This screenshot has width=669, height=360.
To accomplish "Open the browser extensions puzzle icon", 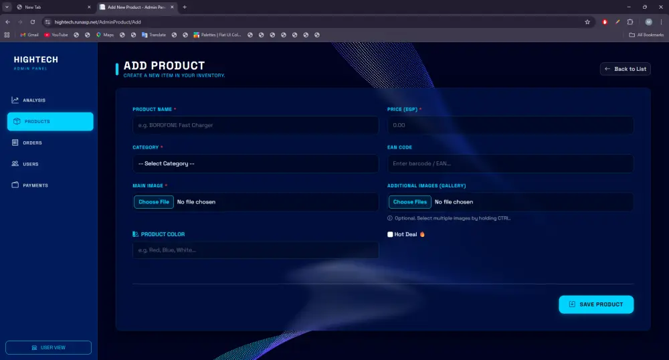I will point(630,22).
